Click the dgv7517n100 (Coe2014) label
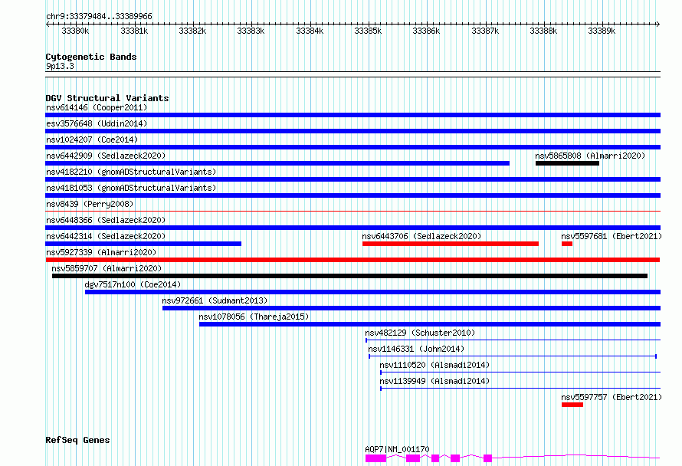This screenshot has width=682, height=466. click(x=133, y=284)
